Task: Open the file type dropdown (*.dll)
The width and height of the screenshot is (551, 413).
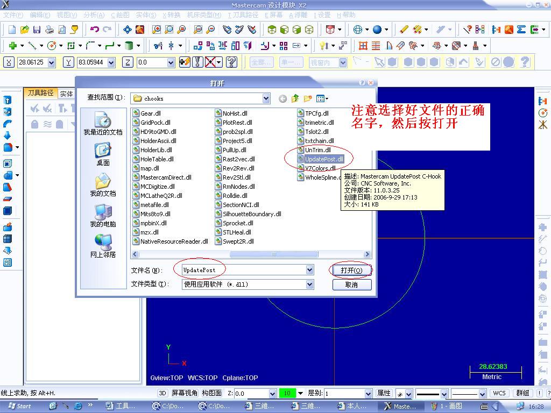Action: point(309,284)
